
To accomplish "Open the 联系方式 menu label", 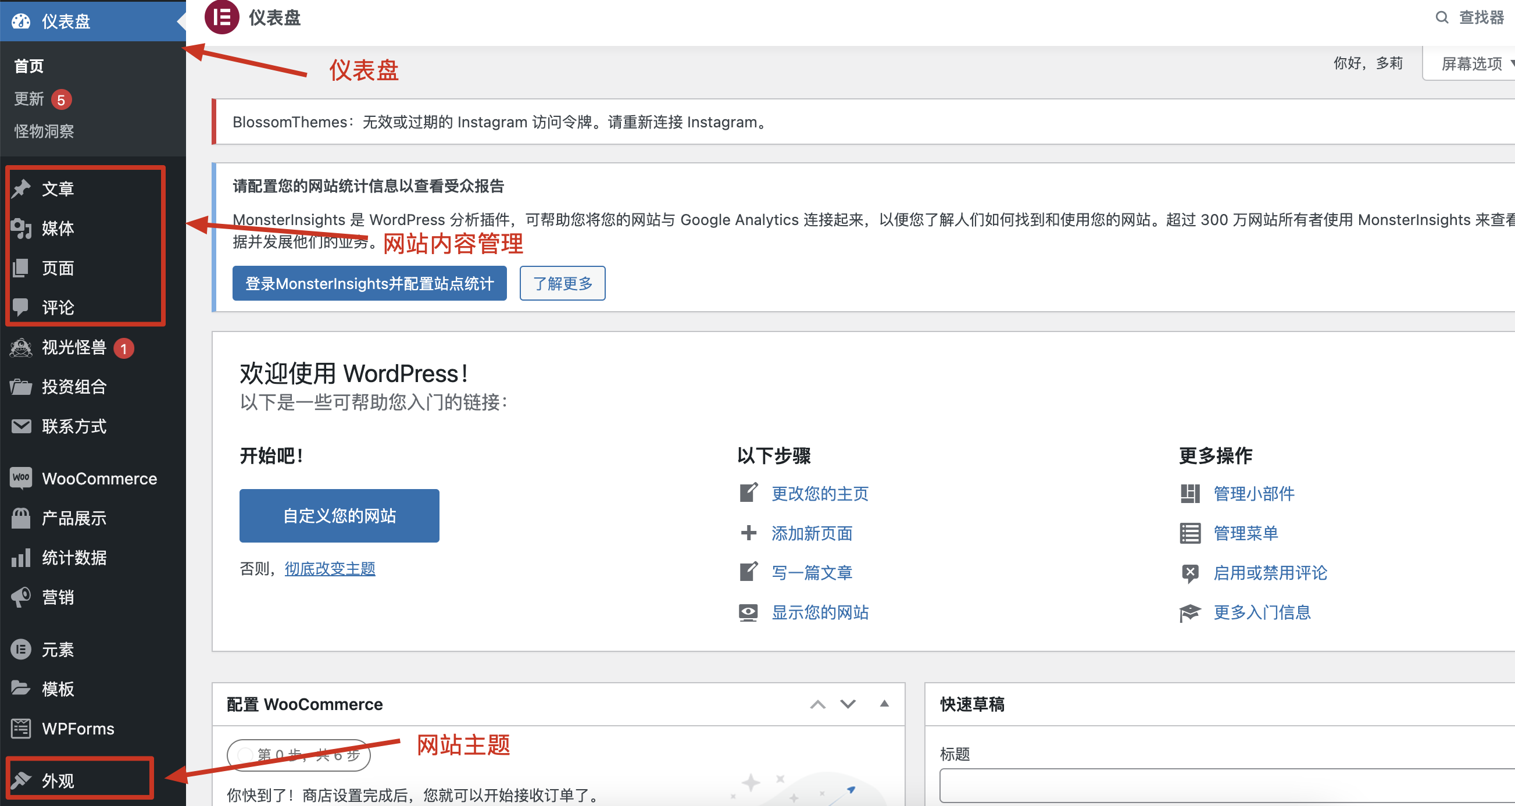I will pos(74,426).
